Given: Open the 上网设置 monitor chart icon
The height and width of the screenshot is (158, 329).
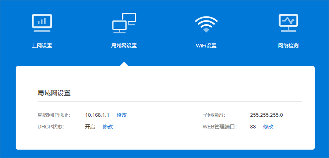Looking at the screenshot, I should [x=42, y=23].
